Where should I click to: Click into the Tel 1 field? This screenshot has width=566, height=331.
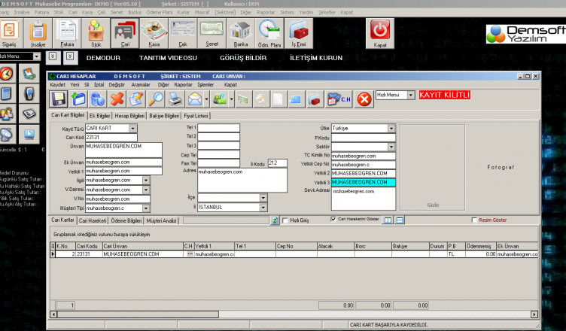click(x=219, y=128)
